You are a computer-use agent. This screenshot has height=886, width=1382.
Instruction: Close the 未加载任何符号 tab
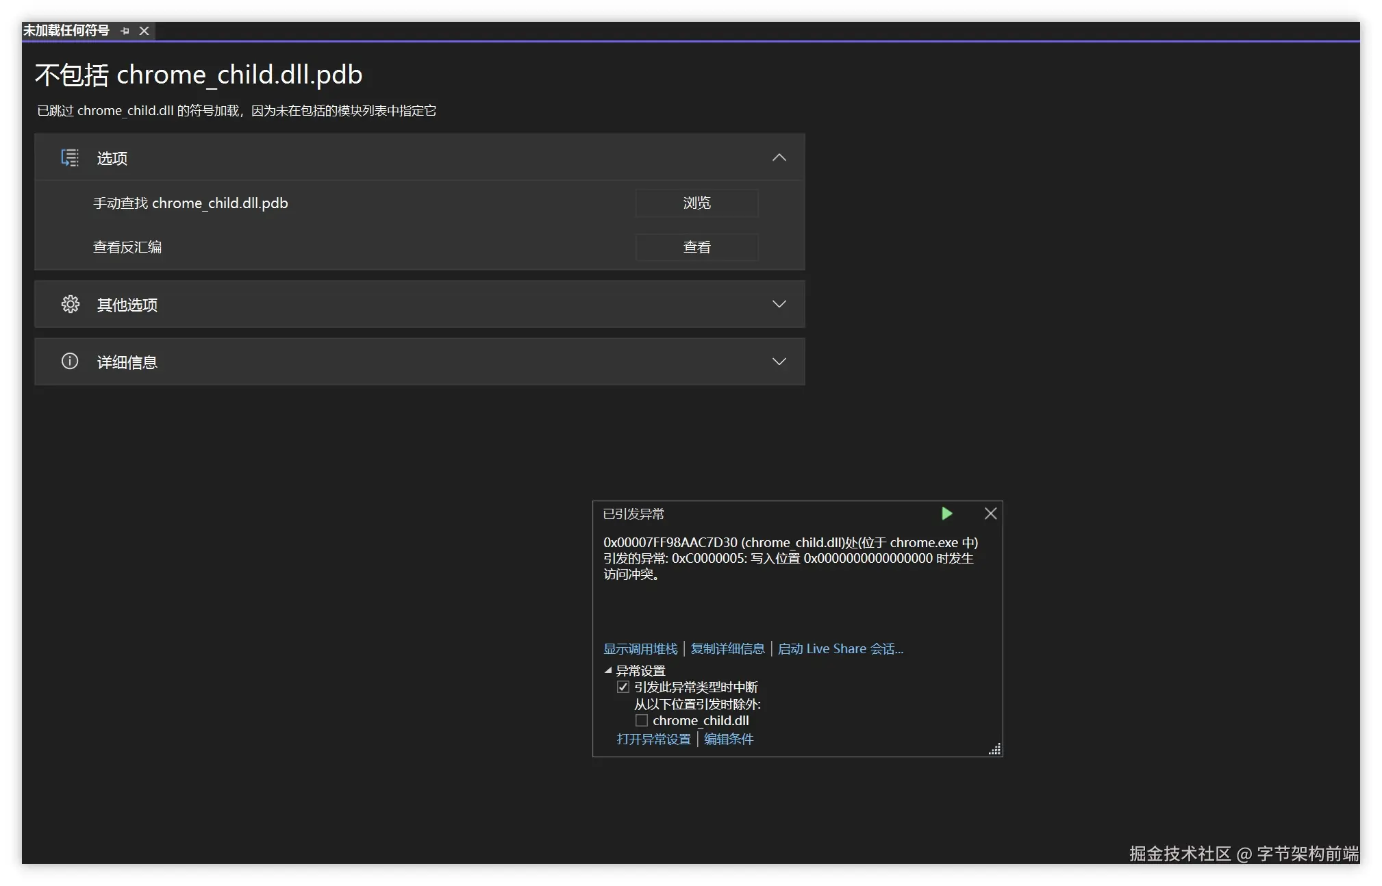click(144, 31)
